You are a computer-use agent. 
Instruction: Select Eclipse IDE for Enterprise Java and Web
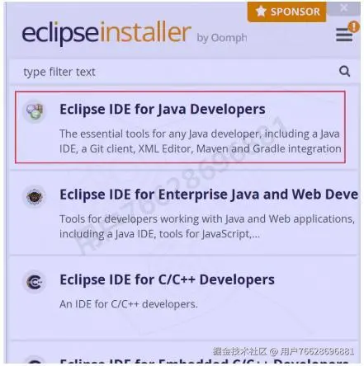[x=209, y=195]
